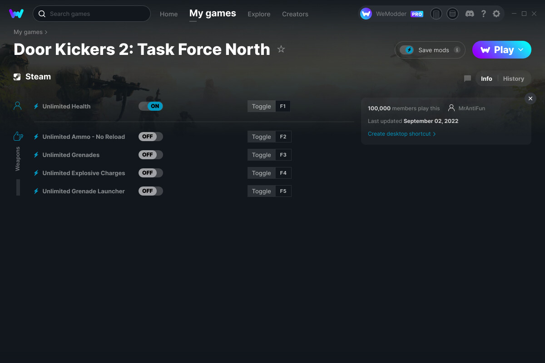Viewport: 545px width, 363px height.
Task: Click the My games breadcrumb link
Action: pos(28,32)
